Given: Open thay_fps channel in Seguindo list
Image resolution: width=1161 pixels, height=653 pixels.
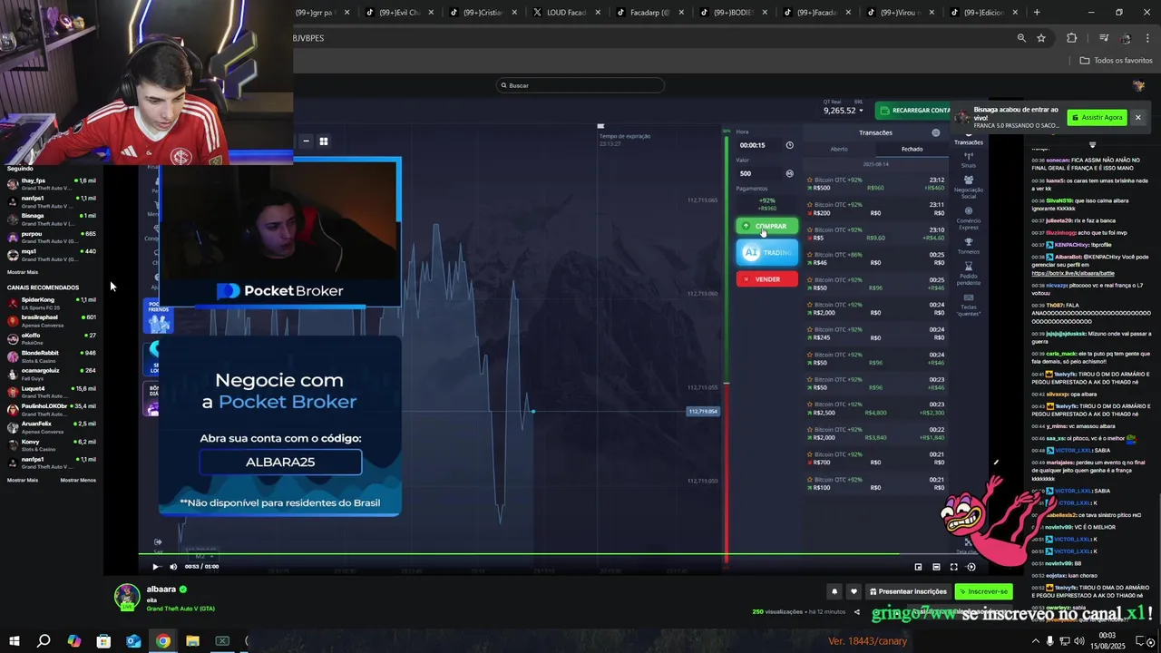Looking at the screenshot, I should pyautogui.click(x=52, y=183).
